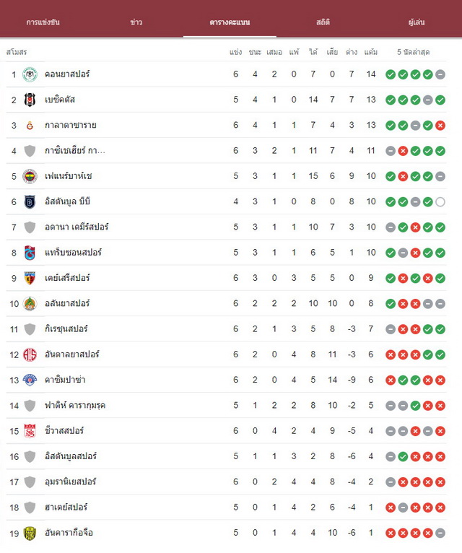The width and height of the screenshot is (462, 553).
Task: Click the Ankaragücü yellow-black crest
Action: coord(30,533)
